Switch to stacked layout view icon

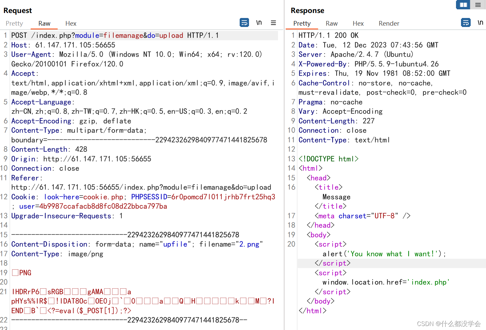[478, 5]
